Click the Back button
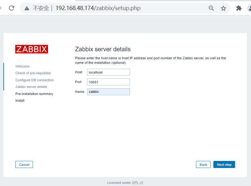This screenshot has width=251, height=186. pos(203,165)
